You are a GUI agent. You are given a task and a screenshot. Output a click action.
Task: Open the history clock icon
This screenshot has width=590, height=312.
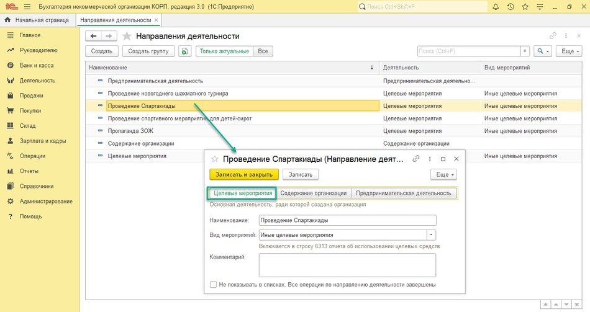click(511, 7)
